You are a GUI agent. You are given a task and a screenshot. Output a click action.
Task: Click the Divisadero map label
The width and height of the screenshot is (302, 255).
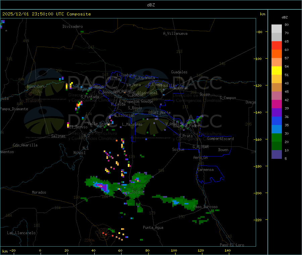(72, 26)
